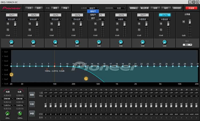Toggle Out1 curve visibility in graph legend
The height and width of the screenshot is (121, 200).
tap(6, 52)
